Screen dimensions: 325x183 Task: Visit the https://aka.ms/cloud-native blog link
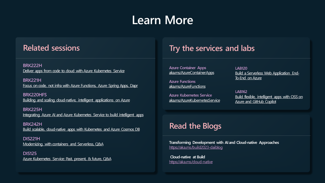point(191,162)
